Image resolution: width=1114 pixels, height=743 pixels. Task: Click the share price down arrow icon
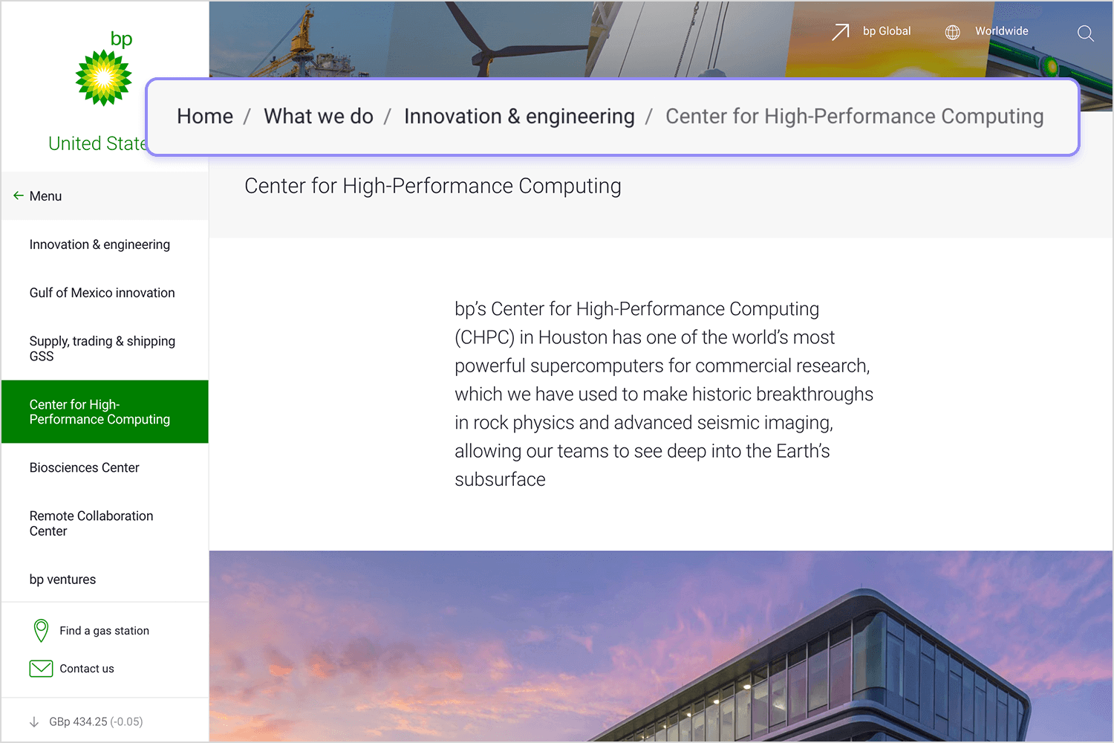[34, 721]
